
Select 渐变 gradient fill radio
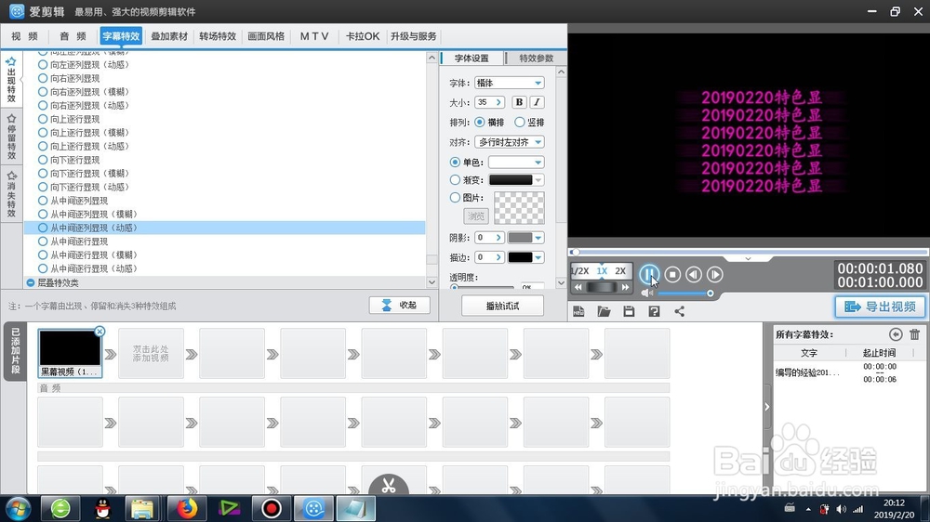[455, 179]
